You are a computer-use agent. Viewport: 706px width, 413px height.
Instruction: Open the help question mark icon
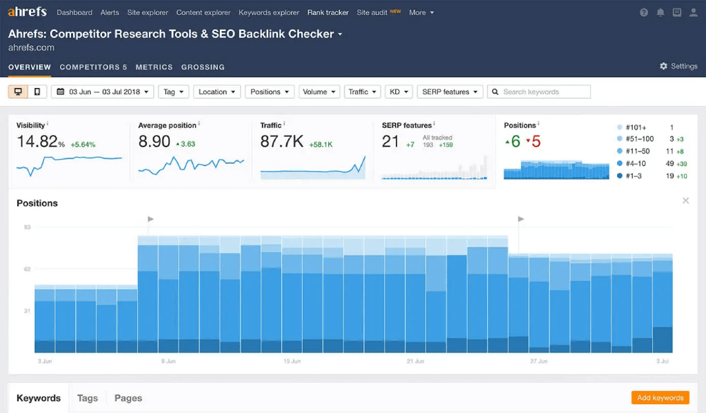click(644, 12)
